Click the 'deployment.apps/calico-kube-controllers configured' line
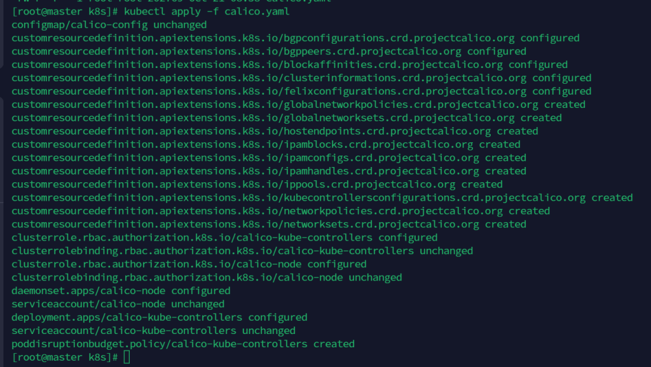The width and height of the screenshot is (651, 367). [159, 317]
